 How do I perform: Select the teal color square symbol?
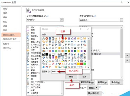(x=66, y=51)
